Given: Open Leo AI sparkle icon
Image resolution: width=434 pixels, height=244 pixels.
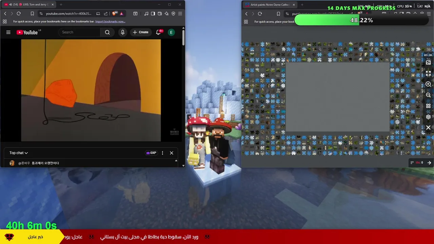Looking at the screenshot, I should (x=166, y=14).
